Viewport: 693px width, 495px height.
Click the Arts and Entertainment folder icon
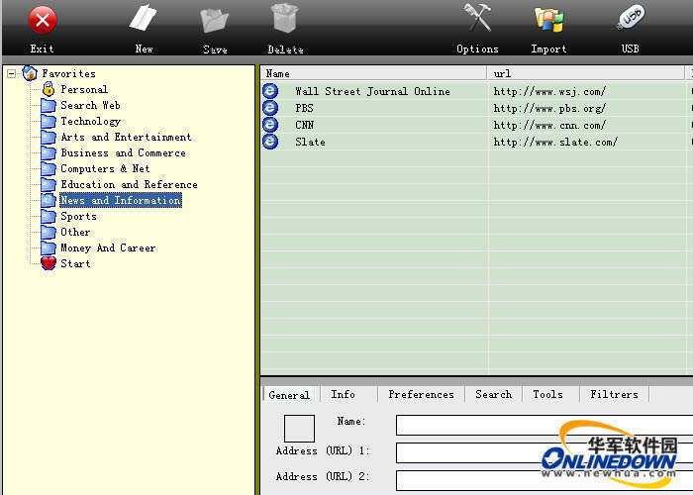[x=49, y=137]
